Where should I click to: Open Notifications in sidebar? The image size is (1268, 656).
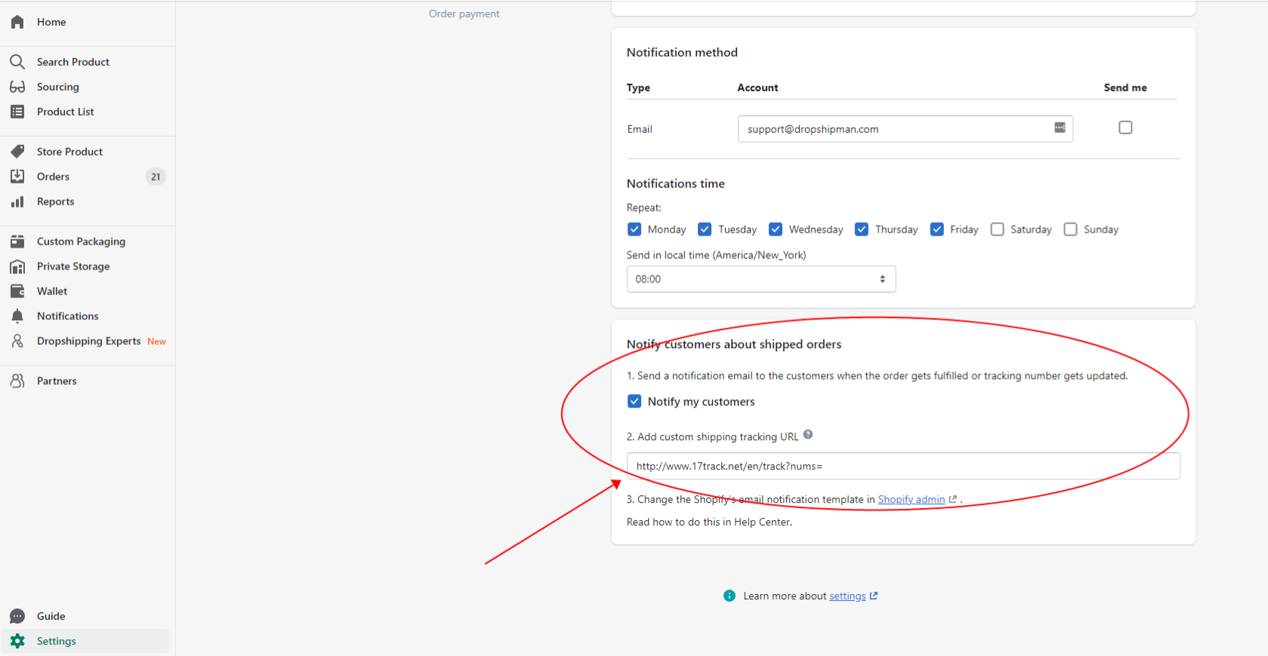point(68,316)
